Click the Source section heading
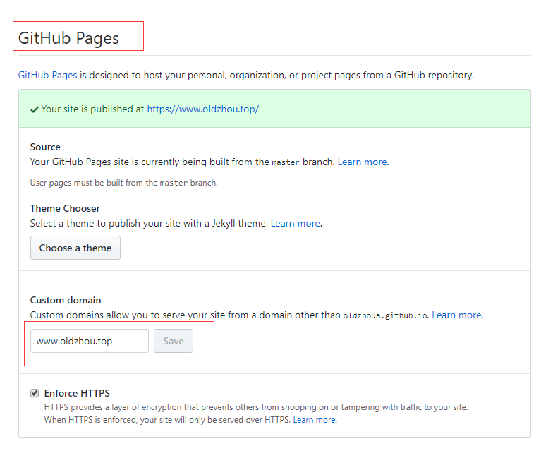Viewport: 553px width, 458px height. [x=45, y=147]
